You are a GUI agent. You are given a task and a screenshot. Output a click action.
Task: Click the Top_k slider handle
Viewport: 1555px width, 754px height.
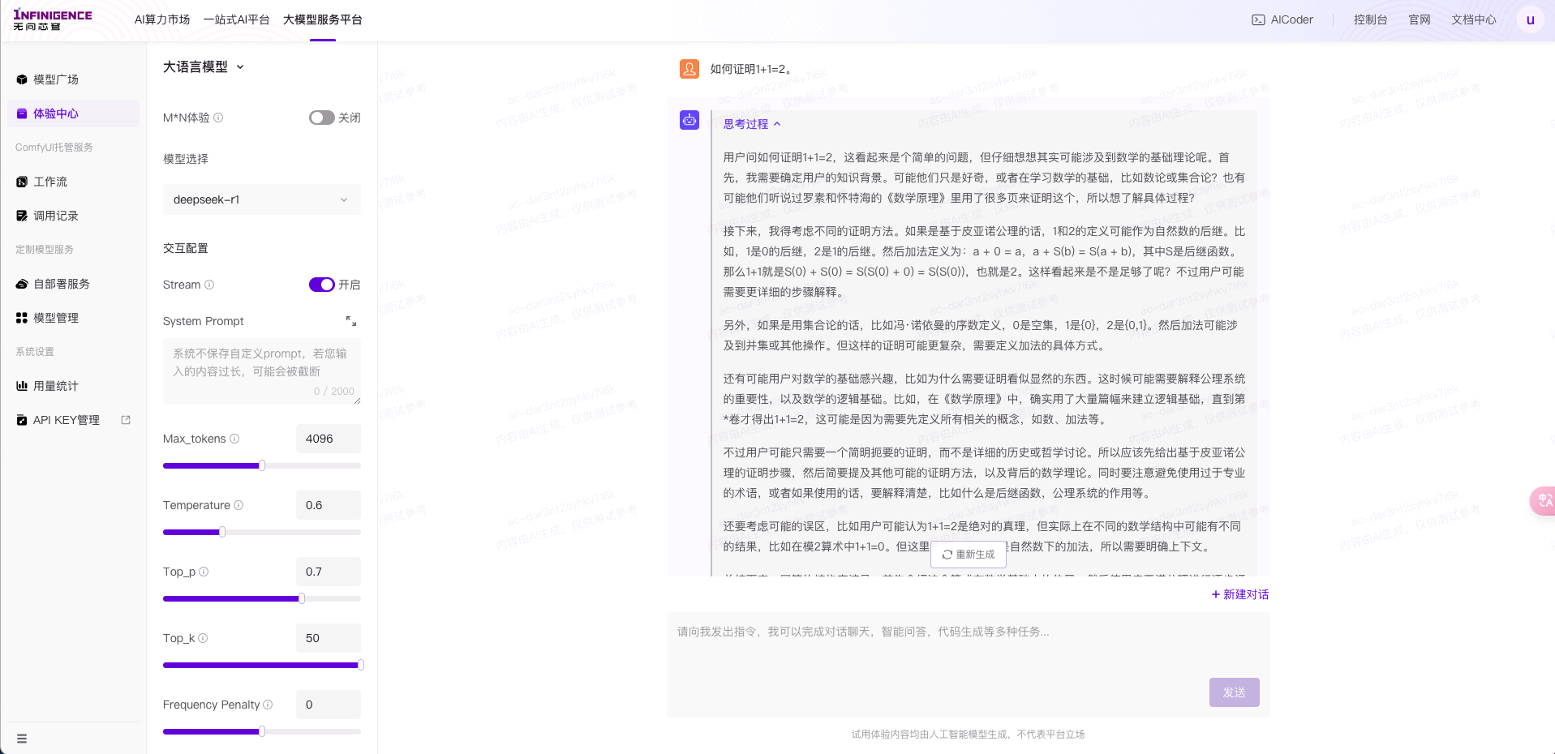click(x=360, y=665)
